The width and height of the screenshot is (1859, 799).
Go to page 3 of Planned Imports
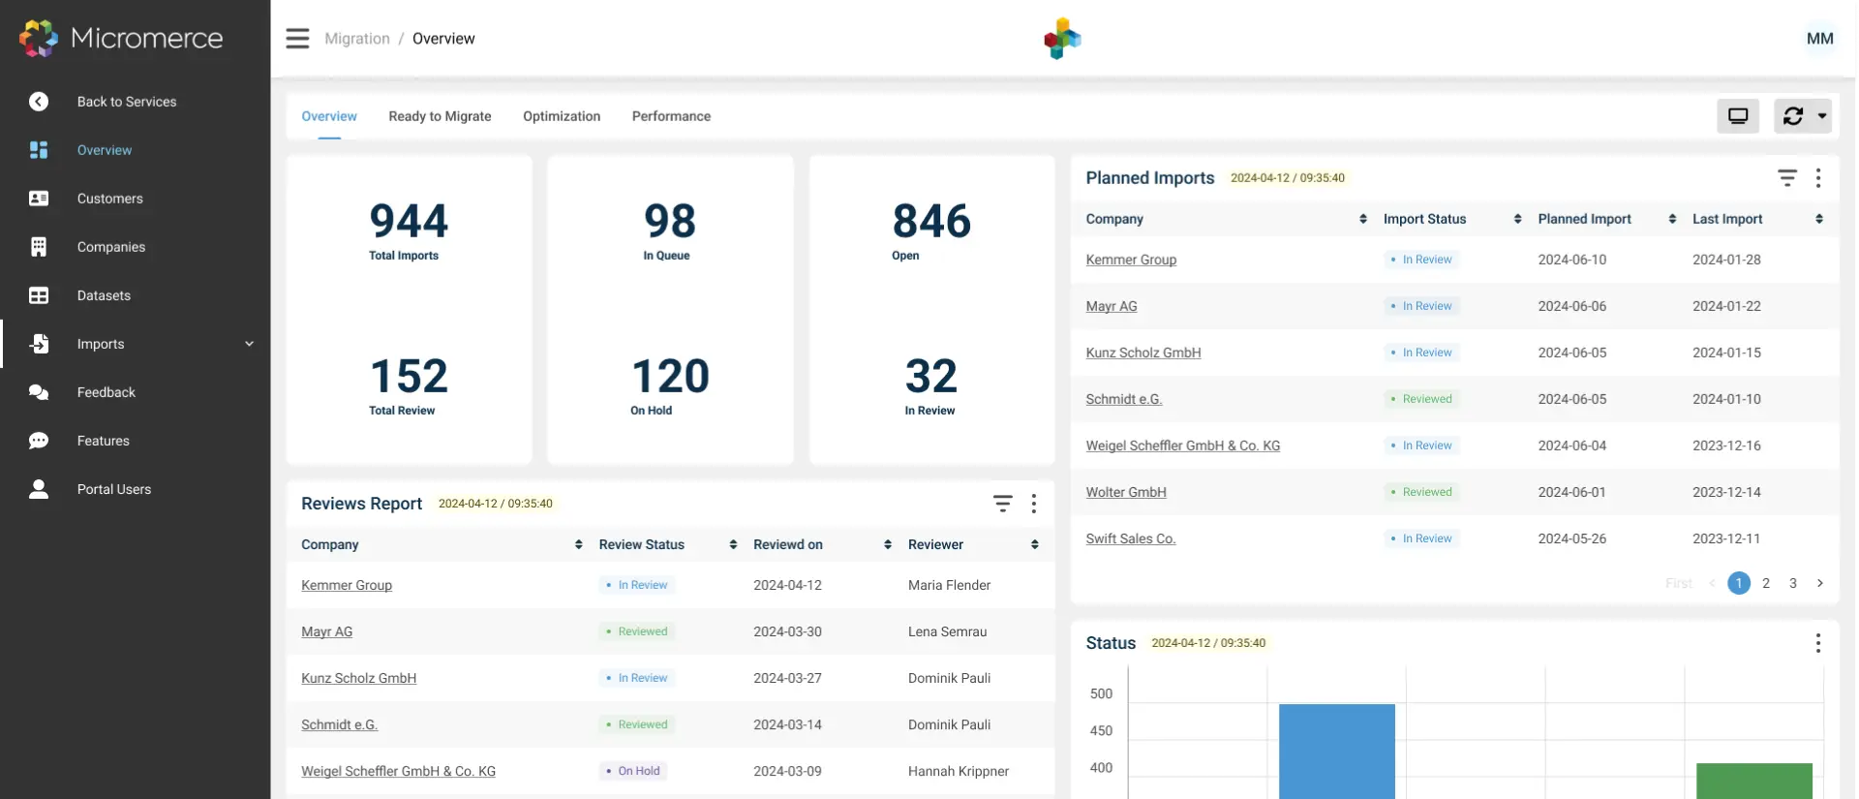1793,583
